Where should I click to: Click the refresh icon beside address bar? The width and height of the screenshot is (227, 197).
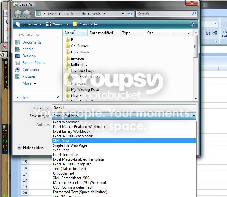(x=130, y=14)
